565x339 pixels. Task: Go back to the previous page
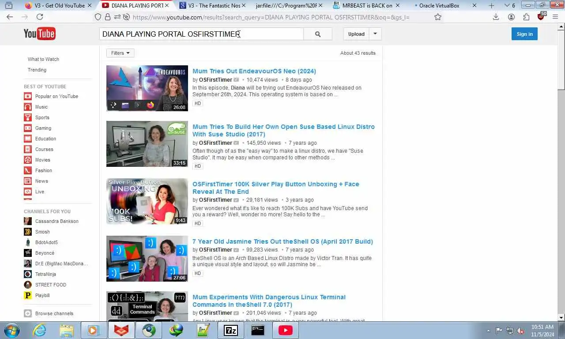[x=10, y=17]
